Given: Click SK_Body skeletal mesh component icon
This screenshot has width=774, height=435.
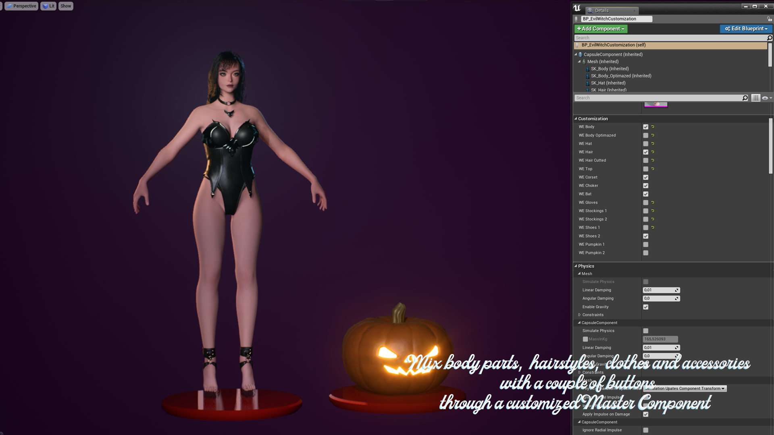Looking at the screenshot, I should (587, 69).
